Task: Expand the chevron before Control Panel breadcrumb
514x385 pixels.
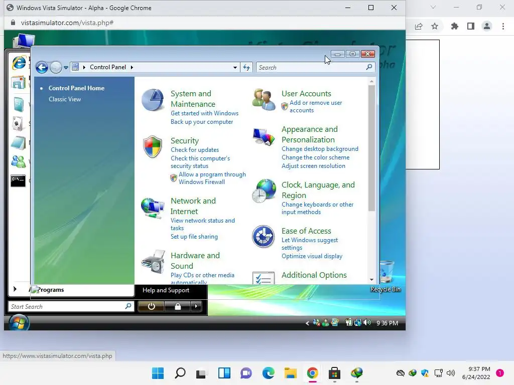Action: click(84, 67)
